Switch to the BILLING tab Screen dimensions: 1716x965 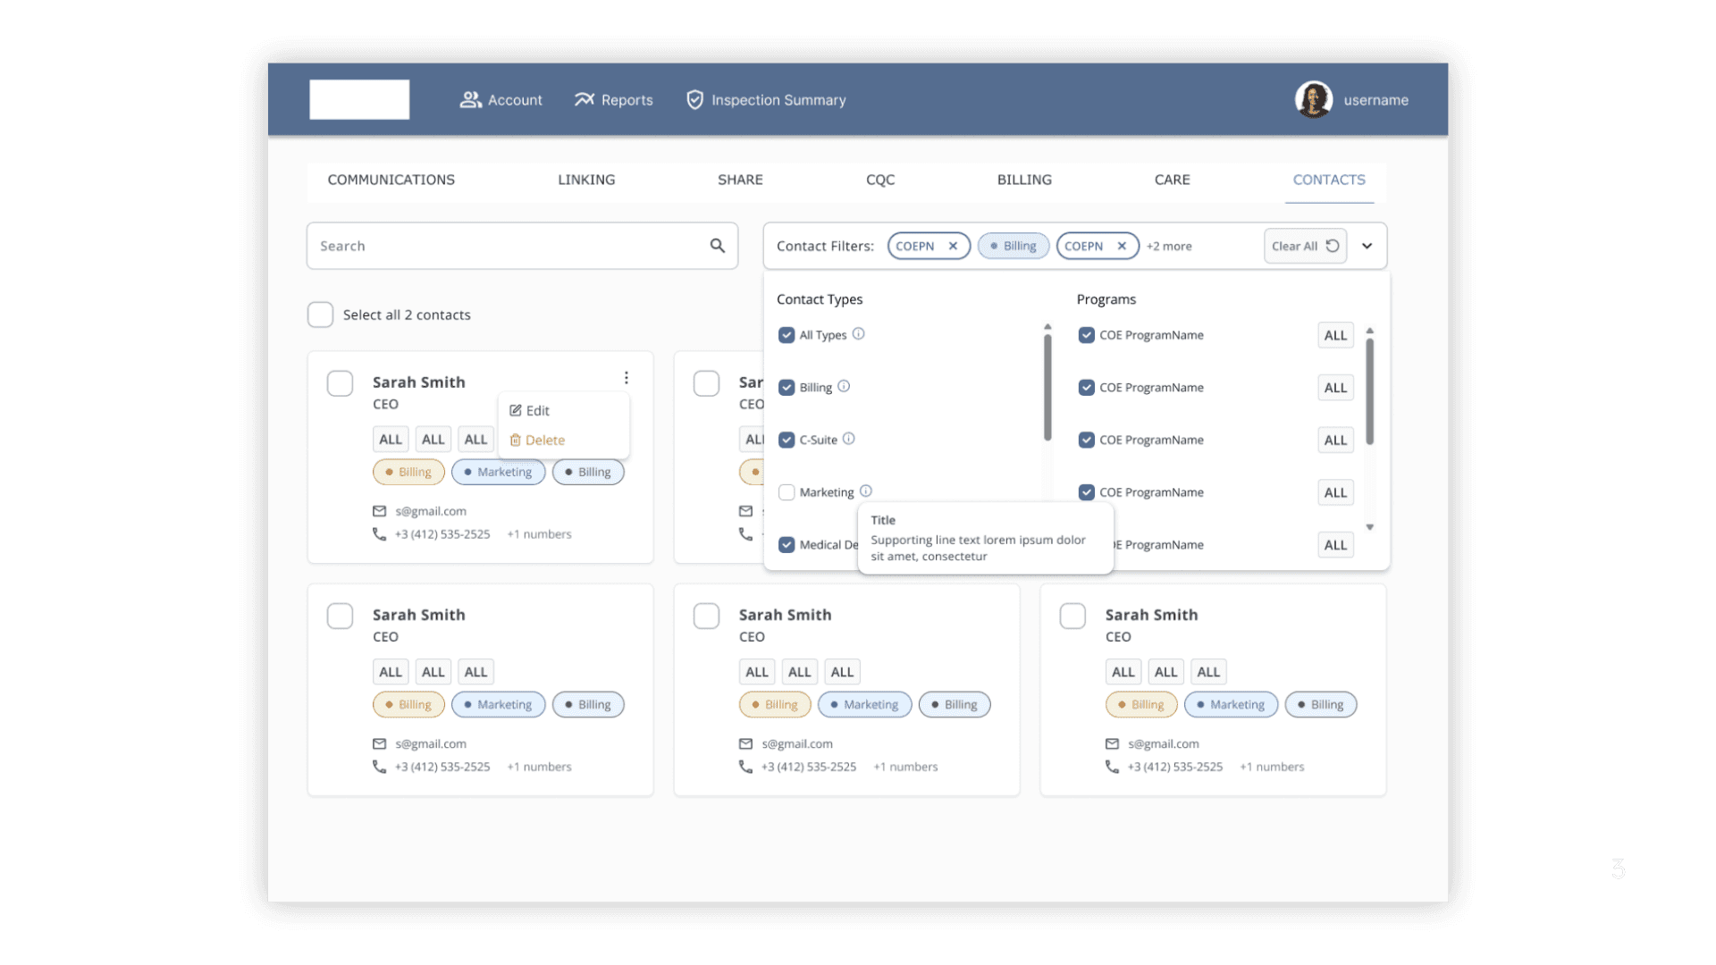[x=1024, y=180]
